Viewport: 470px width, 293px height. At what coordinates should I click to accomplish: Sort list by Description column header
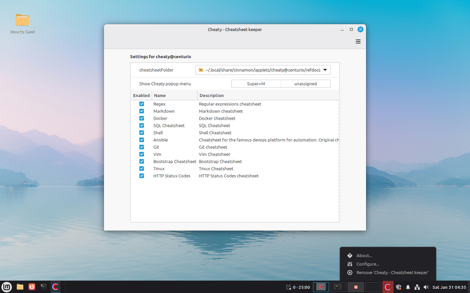268,96
